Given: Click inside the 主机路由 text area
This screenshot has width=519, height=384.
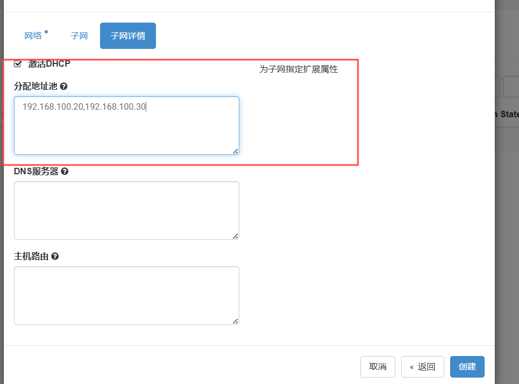Looking at the screenshot, I should (126, 295).
